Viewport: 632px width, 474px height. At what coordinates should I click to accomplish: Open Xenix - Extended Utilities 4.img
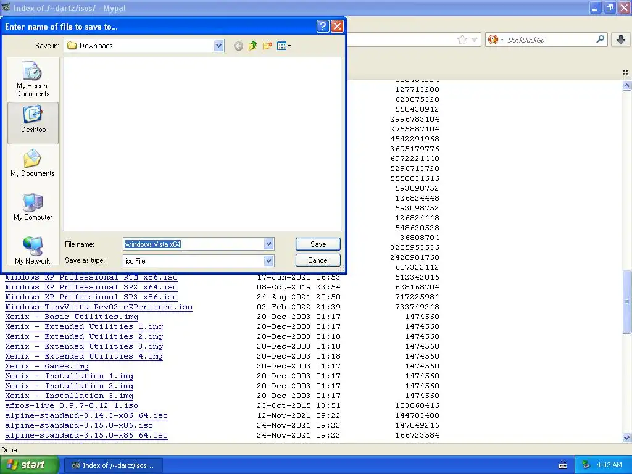pyautogui.click(x=84, y=356)
